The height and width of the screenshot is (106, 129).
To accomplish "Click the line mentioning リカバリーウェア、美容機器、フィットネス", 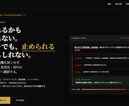I will 19,79.
